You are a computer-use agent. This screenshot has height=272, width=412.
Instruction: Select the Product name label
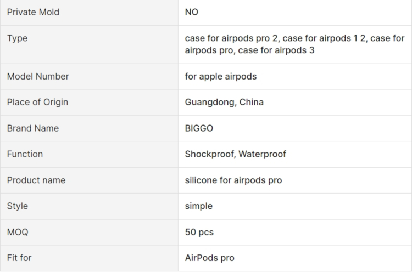pos(36,180)
